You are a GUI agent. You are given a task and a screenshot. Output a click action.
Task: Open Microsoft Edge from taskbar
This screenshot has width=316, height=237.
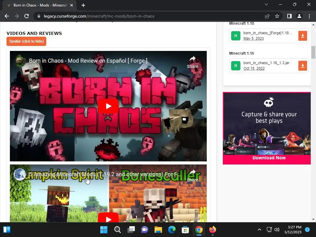point(172,230)
